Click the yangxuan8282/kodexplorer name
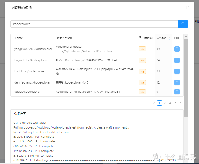 pyautogui.click(x=33, y=49)
